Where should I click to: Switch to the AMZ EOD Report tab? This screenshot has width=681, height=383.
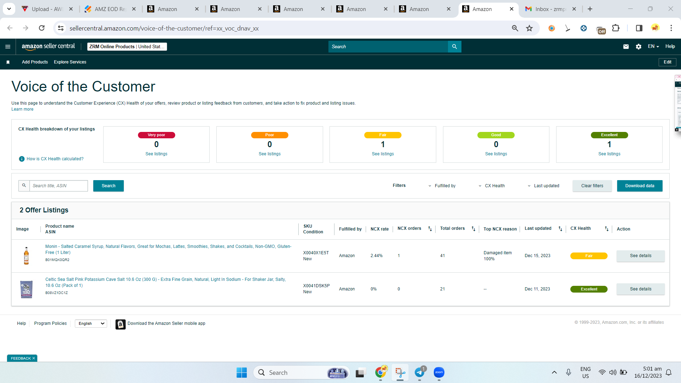[110, 9]
